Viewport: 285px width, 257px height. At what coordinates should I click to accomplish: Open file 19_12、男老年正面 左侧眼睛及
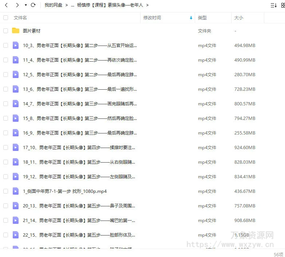(x=79, y=176)
